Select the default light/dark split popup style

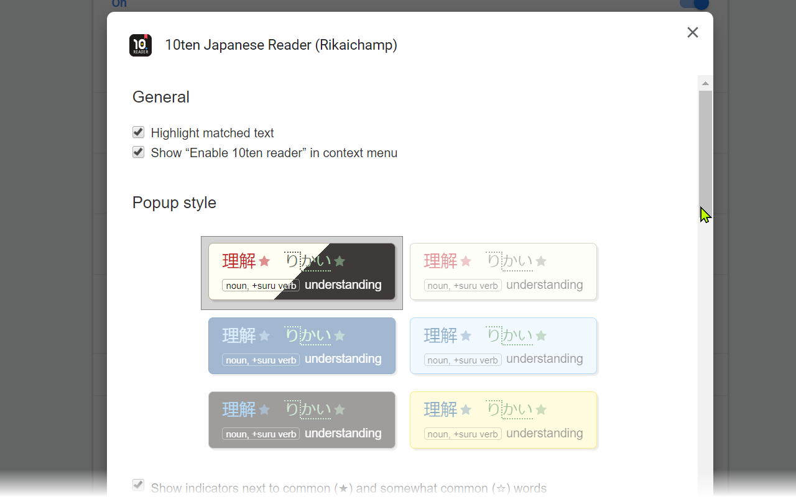pyautogui.click(x=302, y=272)
